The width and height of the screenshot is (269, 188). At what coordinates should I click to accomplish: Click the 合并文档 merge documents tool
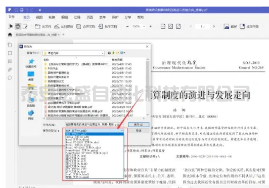pos(86,26)
